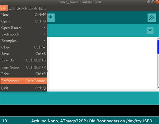Select Save from the File menu
Viewport: 159px width, 124px height.
(23, 54)
